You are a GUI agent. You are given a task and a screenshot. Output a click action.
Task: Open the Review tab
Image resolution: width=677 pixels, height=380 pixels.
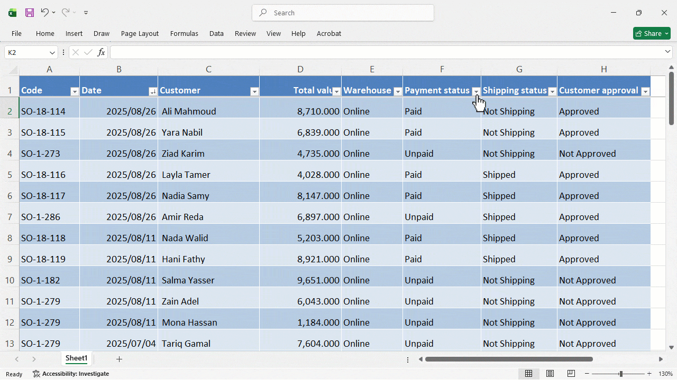click(245, 33)
